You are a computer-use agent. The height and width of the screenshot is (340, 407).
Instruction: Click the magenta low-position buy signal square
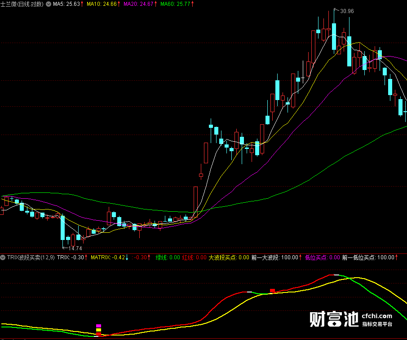point(99,326)
